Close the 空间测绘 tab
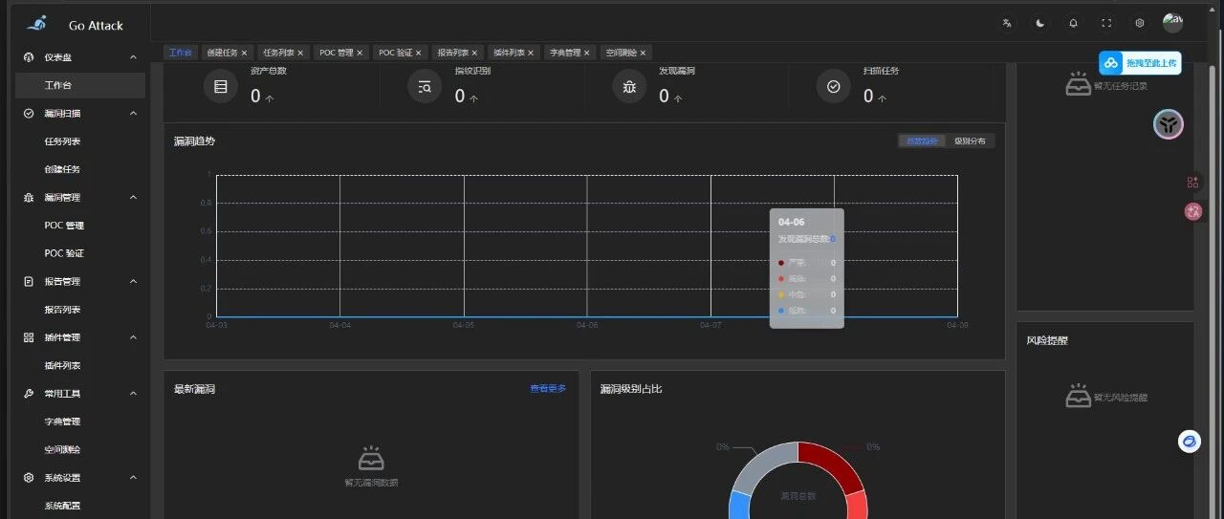This screenshot has height=519, width=1224. tap(644, 53)
